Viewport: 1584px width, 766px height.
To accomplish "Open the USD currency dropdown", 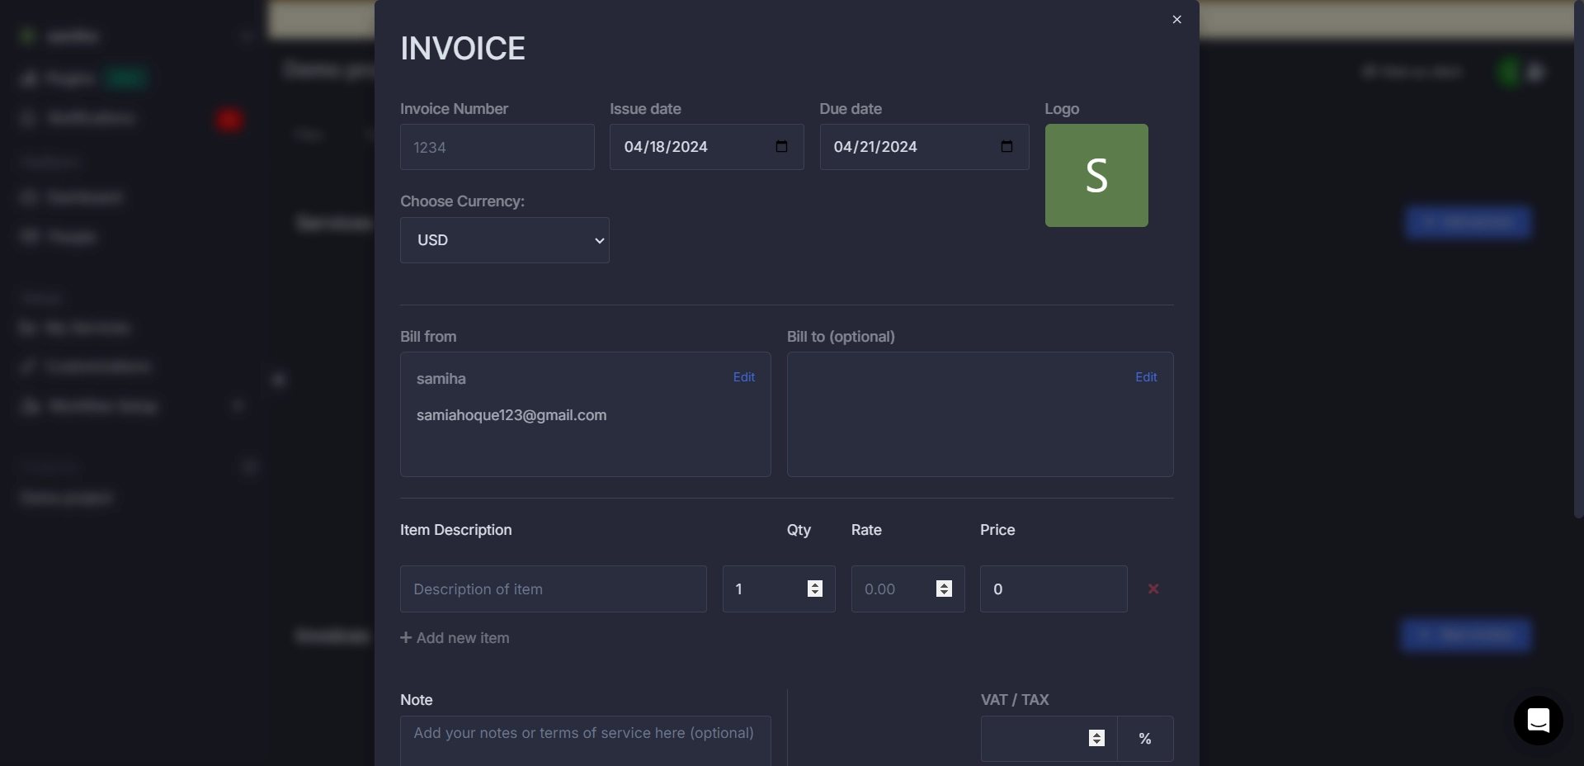I will click(504, 240).
